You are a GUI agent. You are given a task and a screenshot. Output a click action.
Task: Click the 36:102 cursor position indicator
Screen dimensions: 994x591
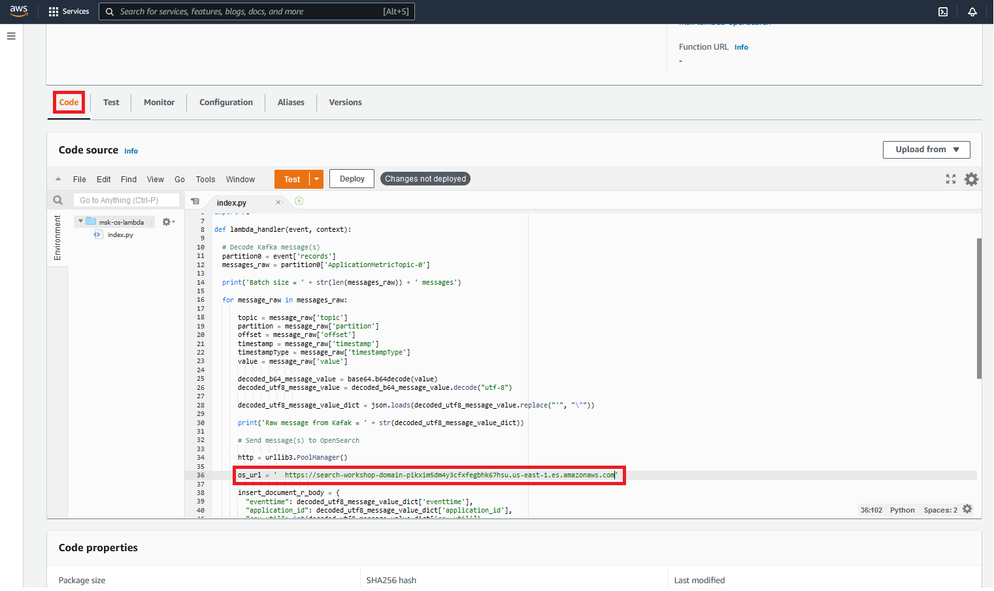point(871,510)
